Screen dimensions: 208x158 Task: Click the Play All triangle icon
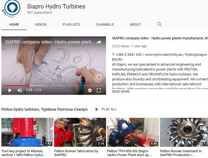point(97,109)
